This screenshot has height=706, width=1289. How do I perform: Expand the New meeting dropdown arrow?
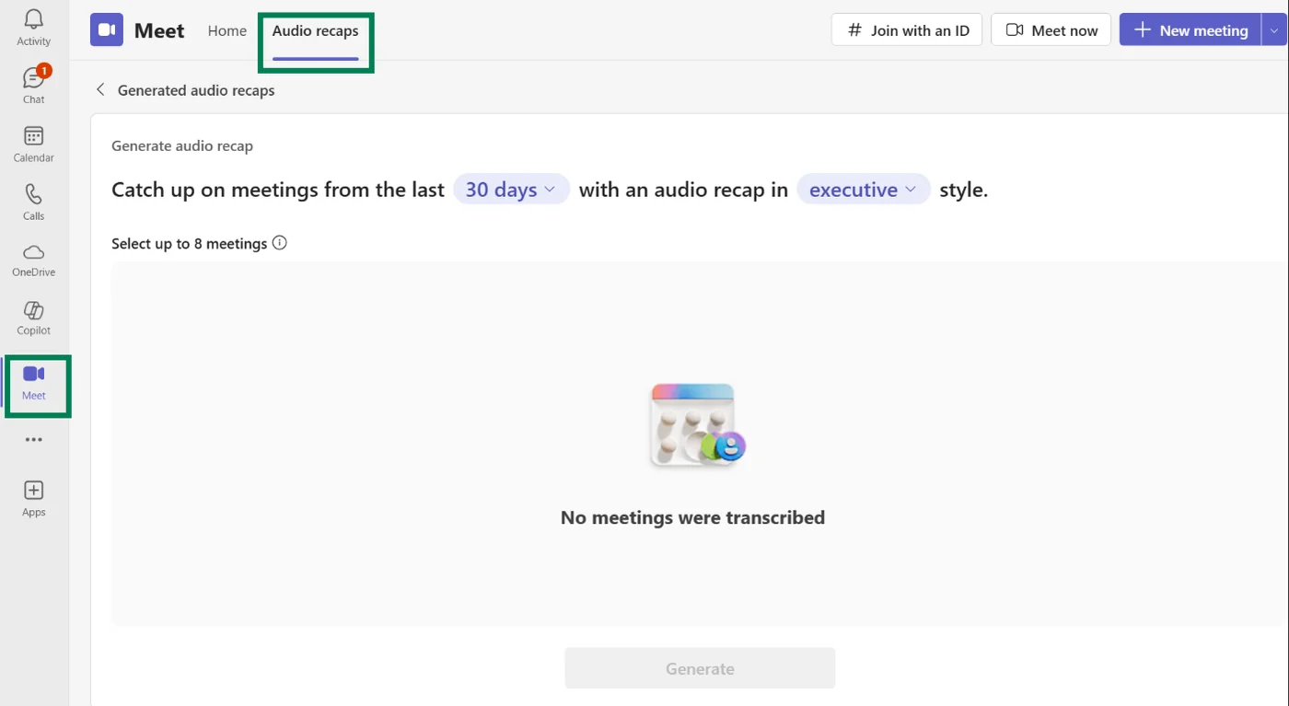[x=1273, y=30]
